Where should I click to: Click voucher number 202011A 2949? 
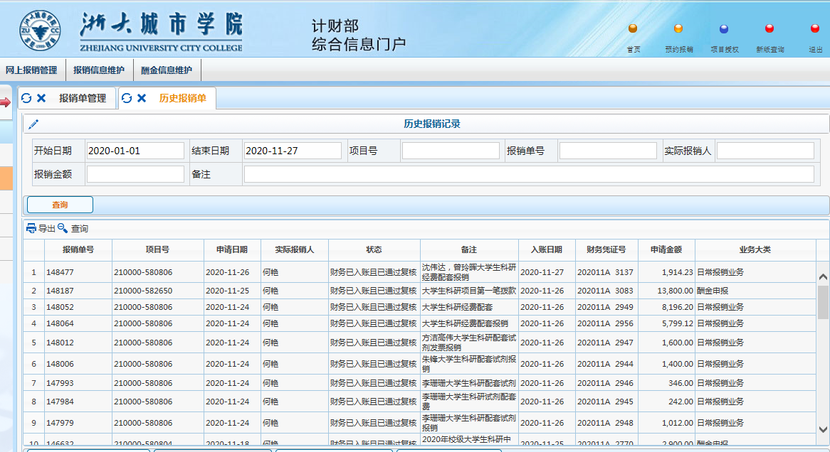point(605,307)
